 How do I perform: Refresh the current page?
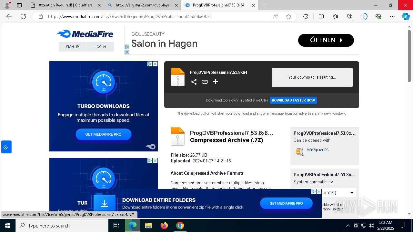click(x=23, y=16)
